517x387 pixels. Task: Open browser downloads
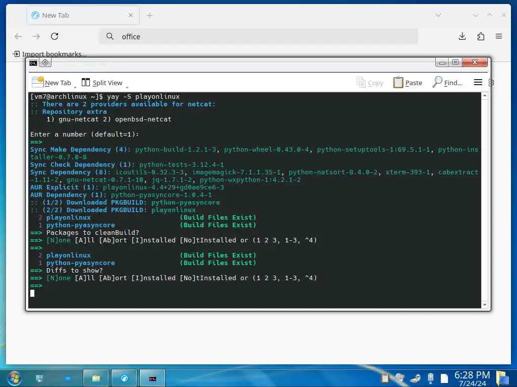[462, 36]
